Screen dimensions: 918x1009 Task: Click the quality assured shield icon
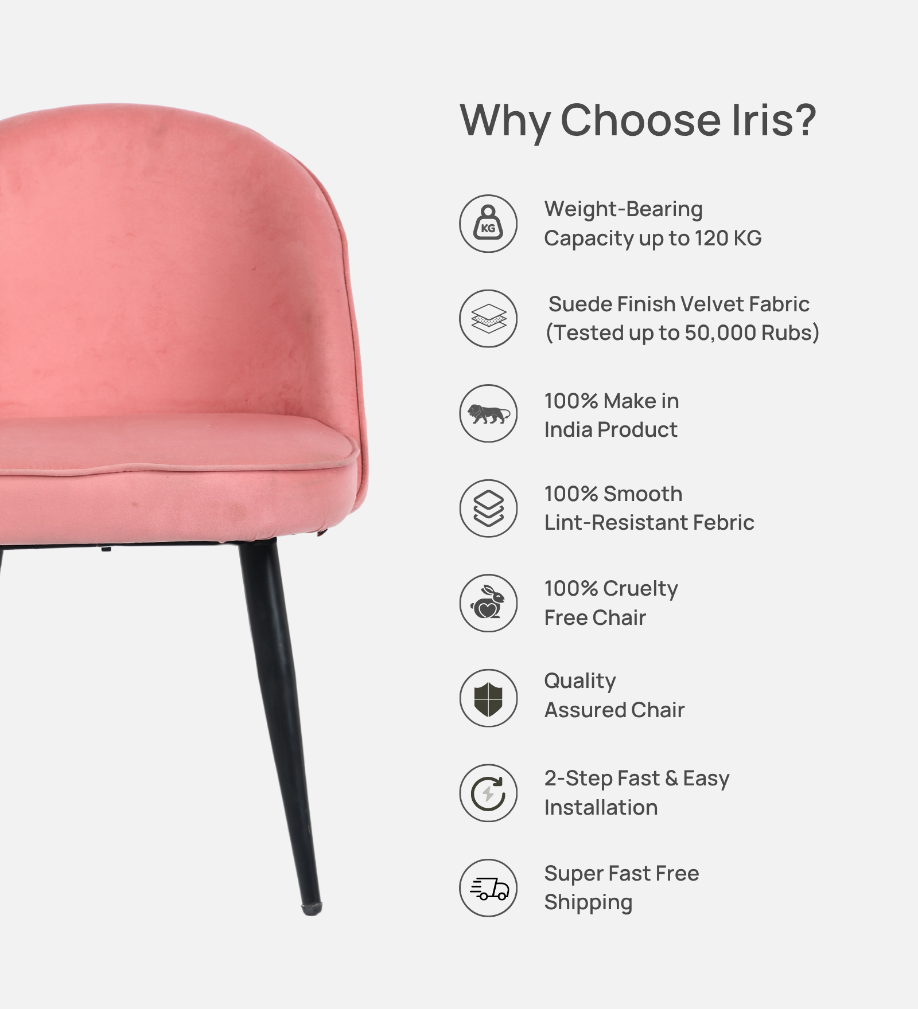pyautogui.click(x=488, y=698)
